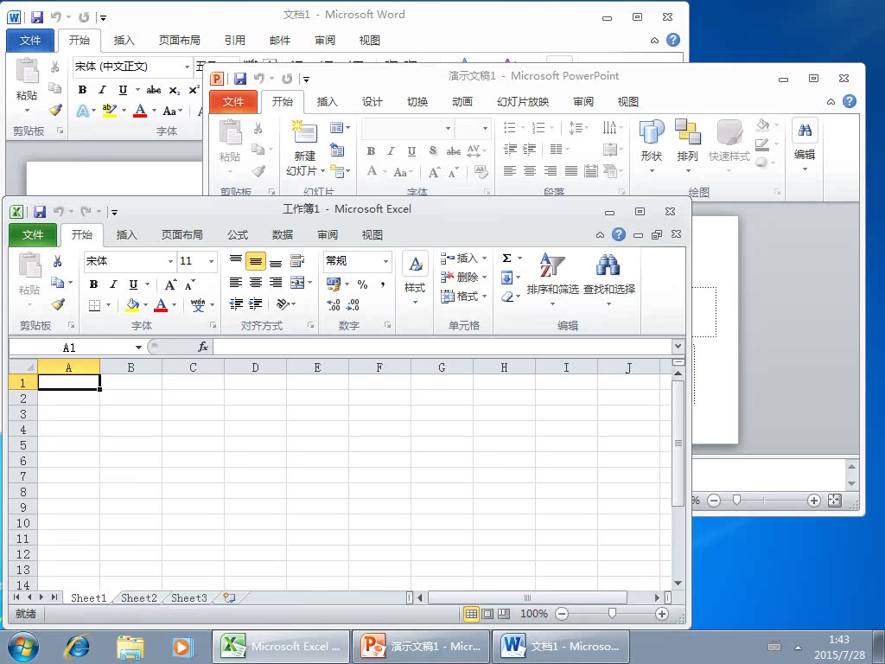
Task: Toggle Align Text Left in Excel
Action: [x=236, y=283]
